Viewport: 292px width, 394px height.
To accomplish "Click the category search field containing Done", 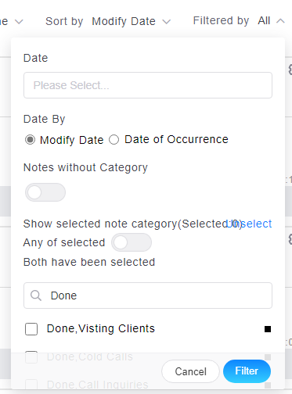I will coord(148,295).
